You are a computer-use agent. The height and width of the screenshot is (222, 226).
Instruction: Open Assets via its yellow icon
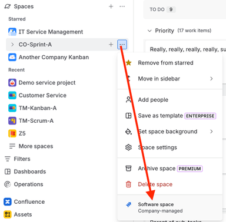pyautogui.click(x=8, y=214)
